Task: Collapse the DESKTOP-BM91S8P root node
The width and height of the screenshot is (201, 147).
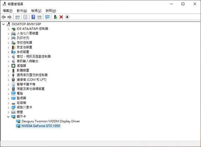Action: 3,24
